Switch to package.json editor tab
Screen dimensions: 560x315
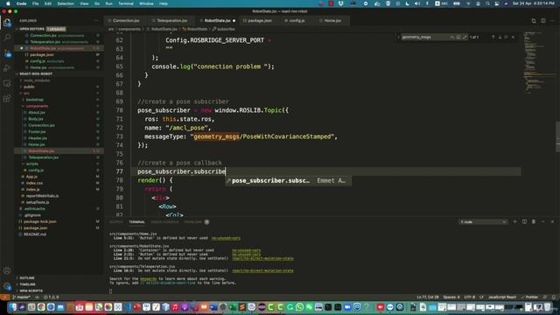click(x=259, y=21)
